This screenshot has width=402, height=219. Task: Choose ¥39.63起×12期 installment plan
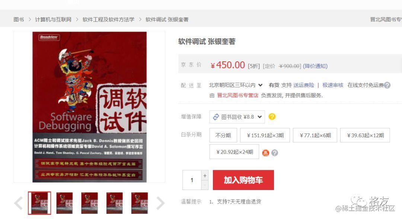[365, 135]
